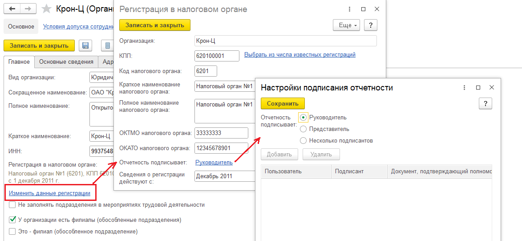Open three-dot menu of registration dialog

pos(349,9)
